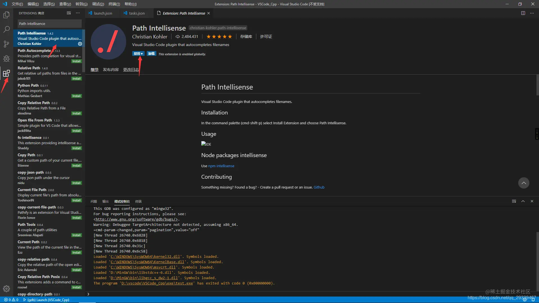Open the gnu.org gdb bugs URL

point(137,219)
